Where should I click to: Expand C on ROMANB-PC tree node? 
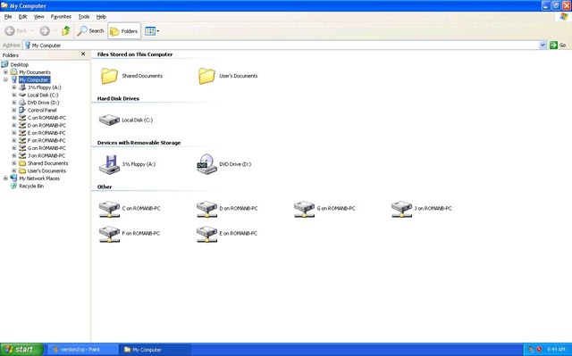14,118
